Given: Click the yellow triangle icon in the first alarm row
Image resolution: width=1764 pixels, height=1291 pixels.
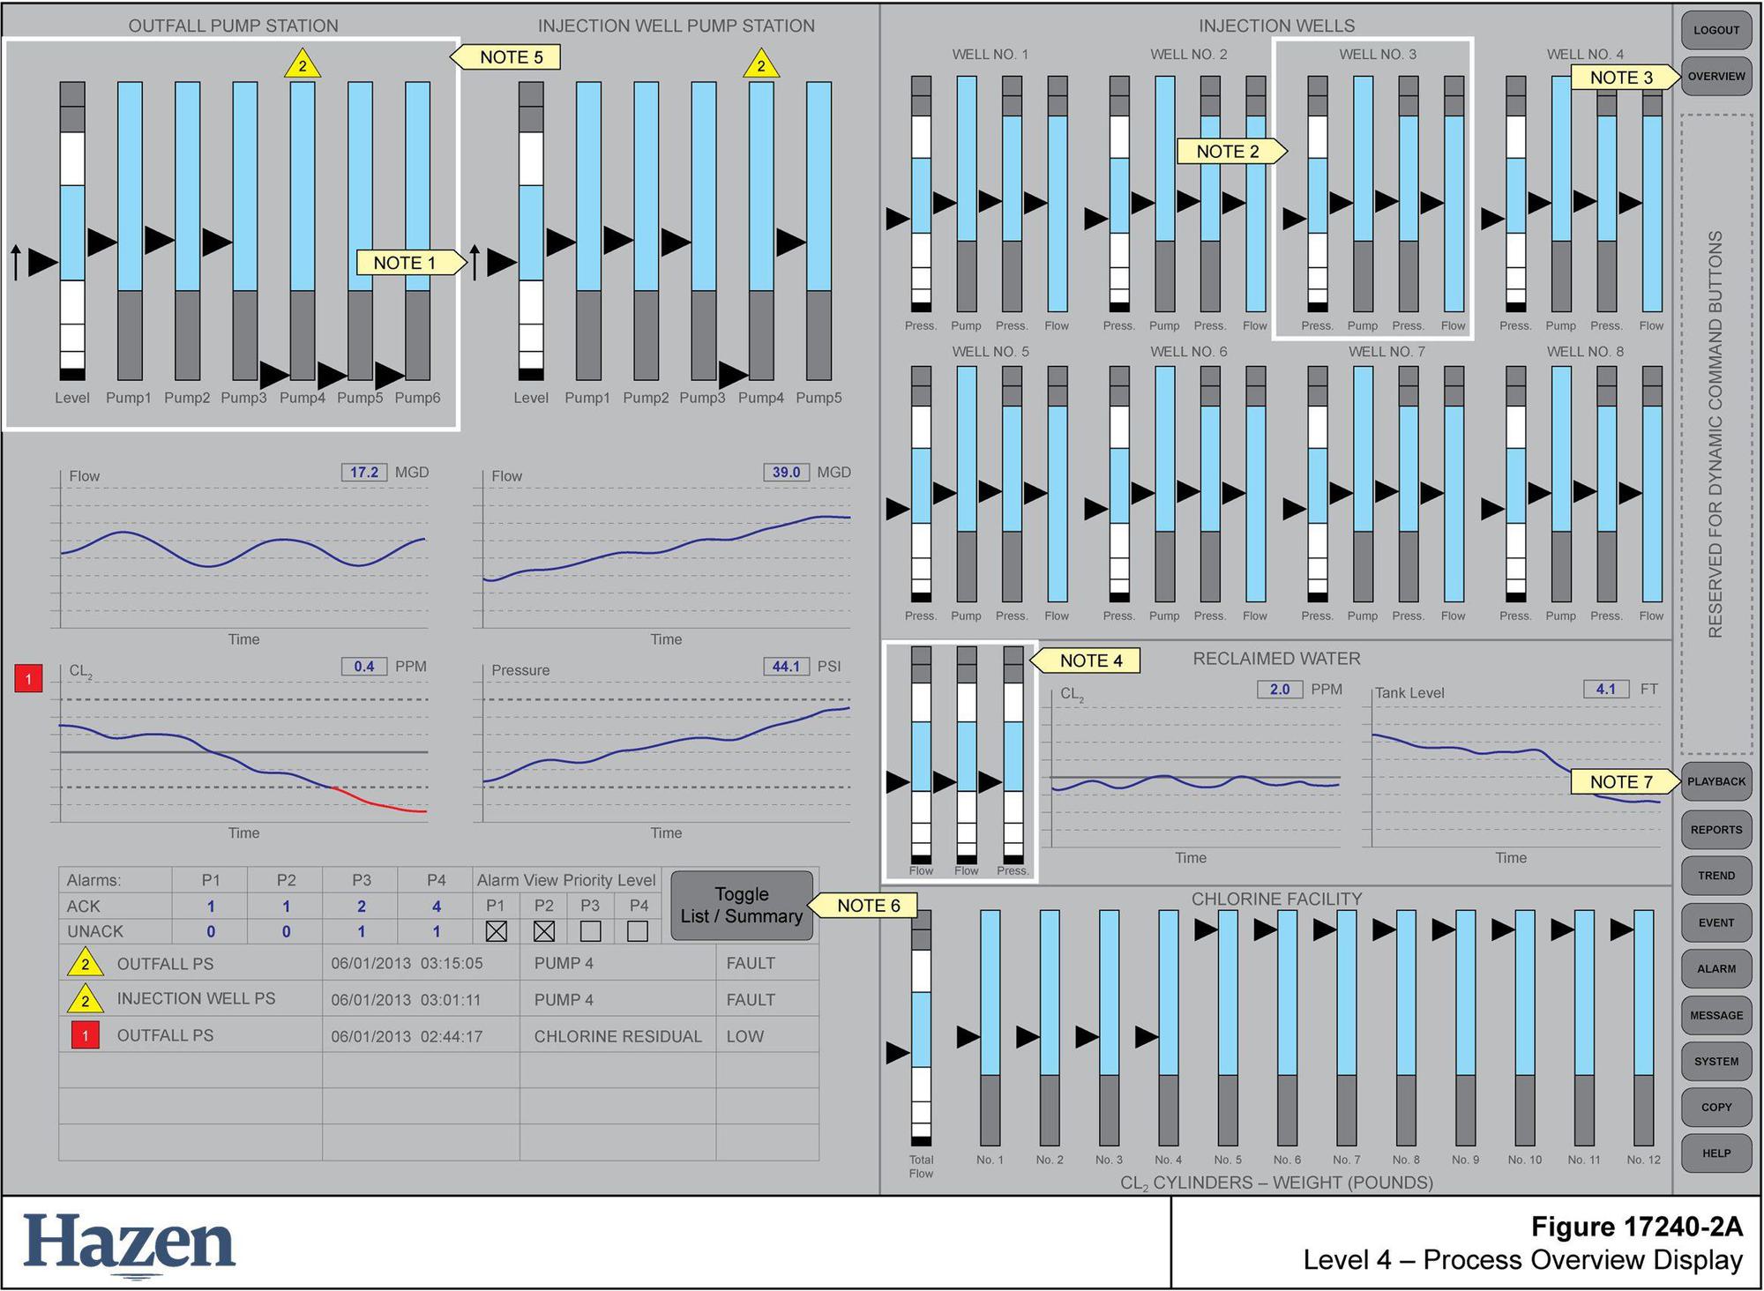Looking at the screenshot, I should (x=85, y=964).
